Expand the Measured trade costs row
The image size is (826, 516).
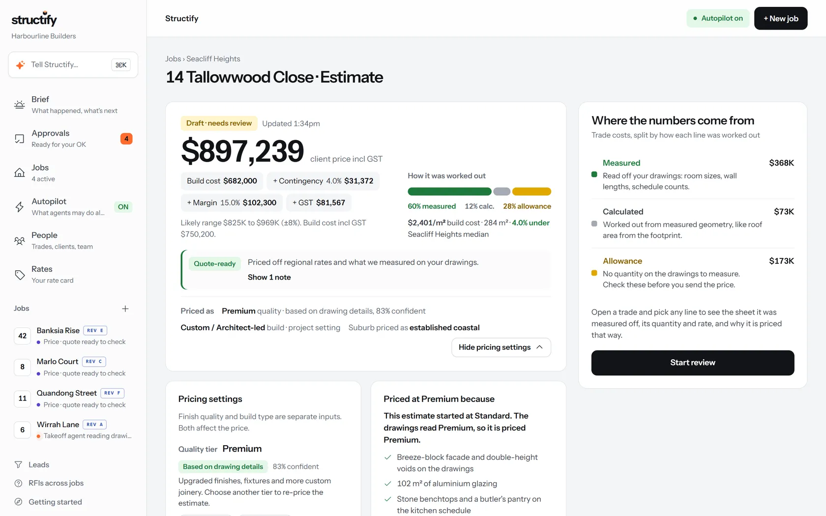[x=693, y=174]
